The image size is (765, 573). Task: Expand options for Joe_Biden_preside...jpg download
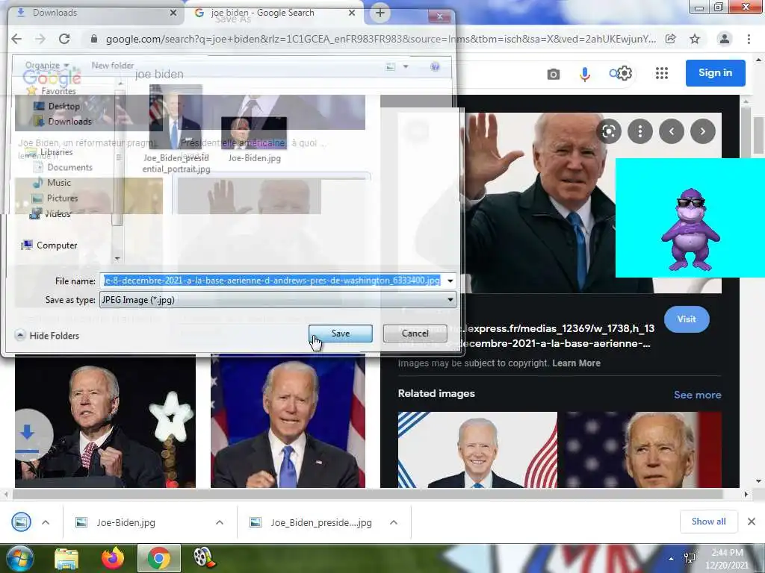coord(393,522)
